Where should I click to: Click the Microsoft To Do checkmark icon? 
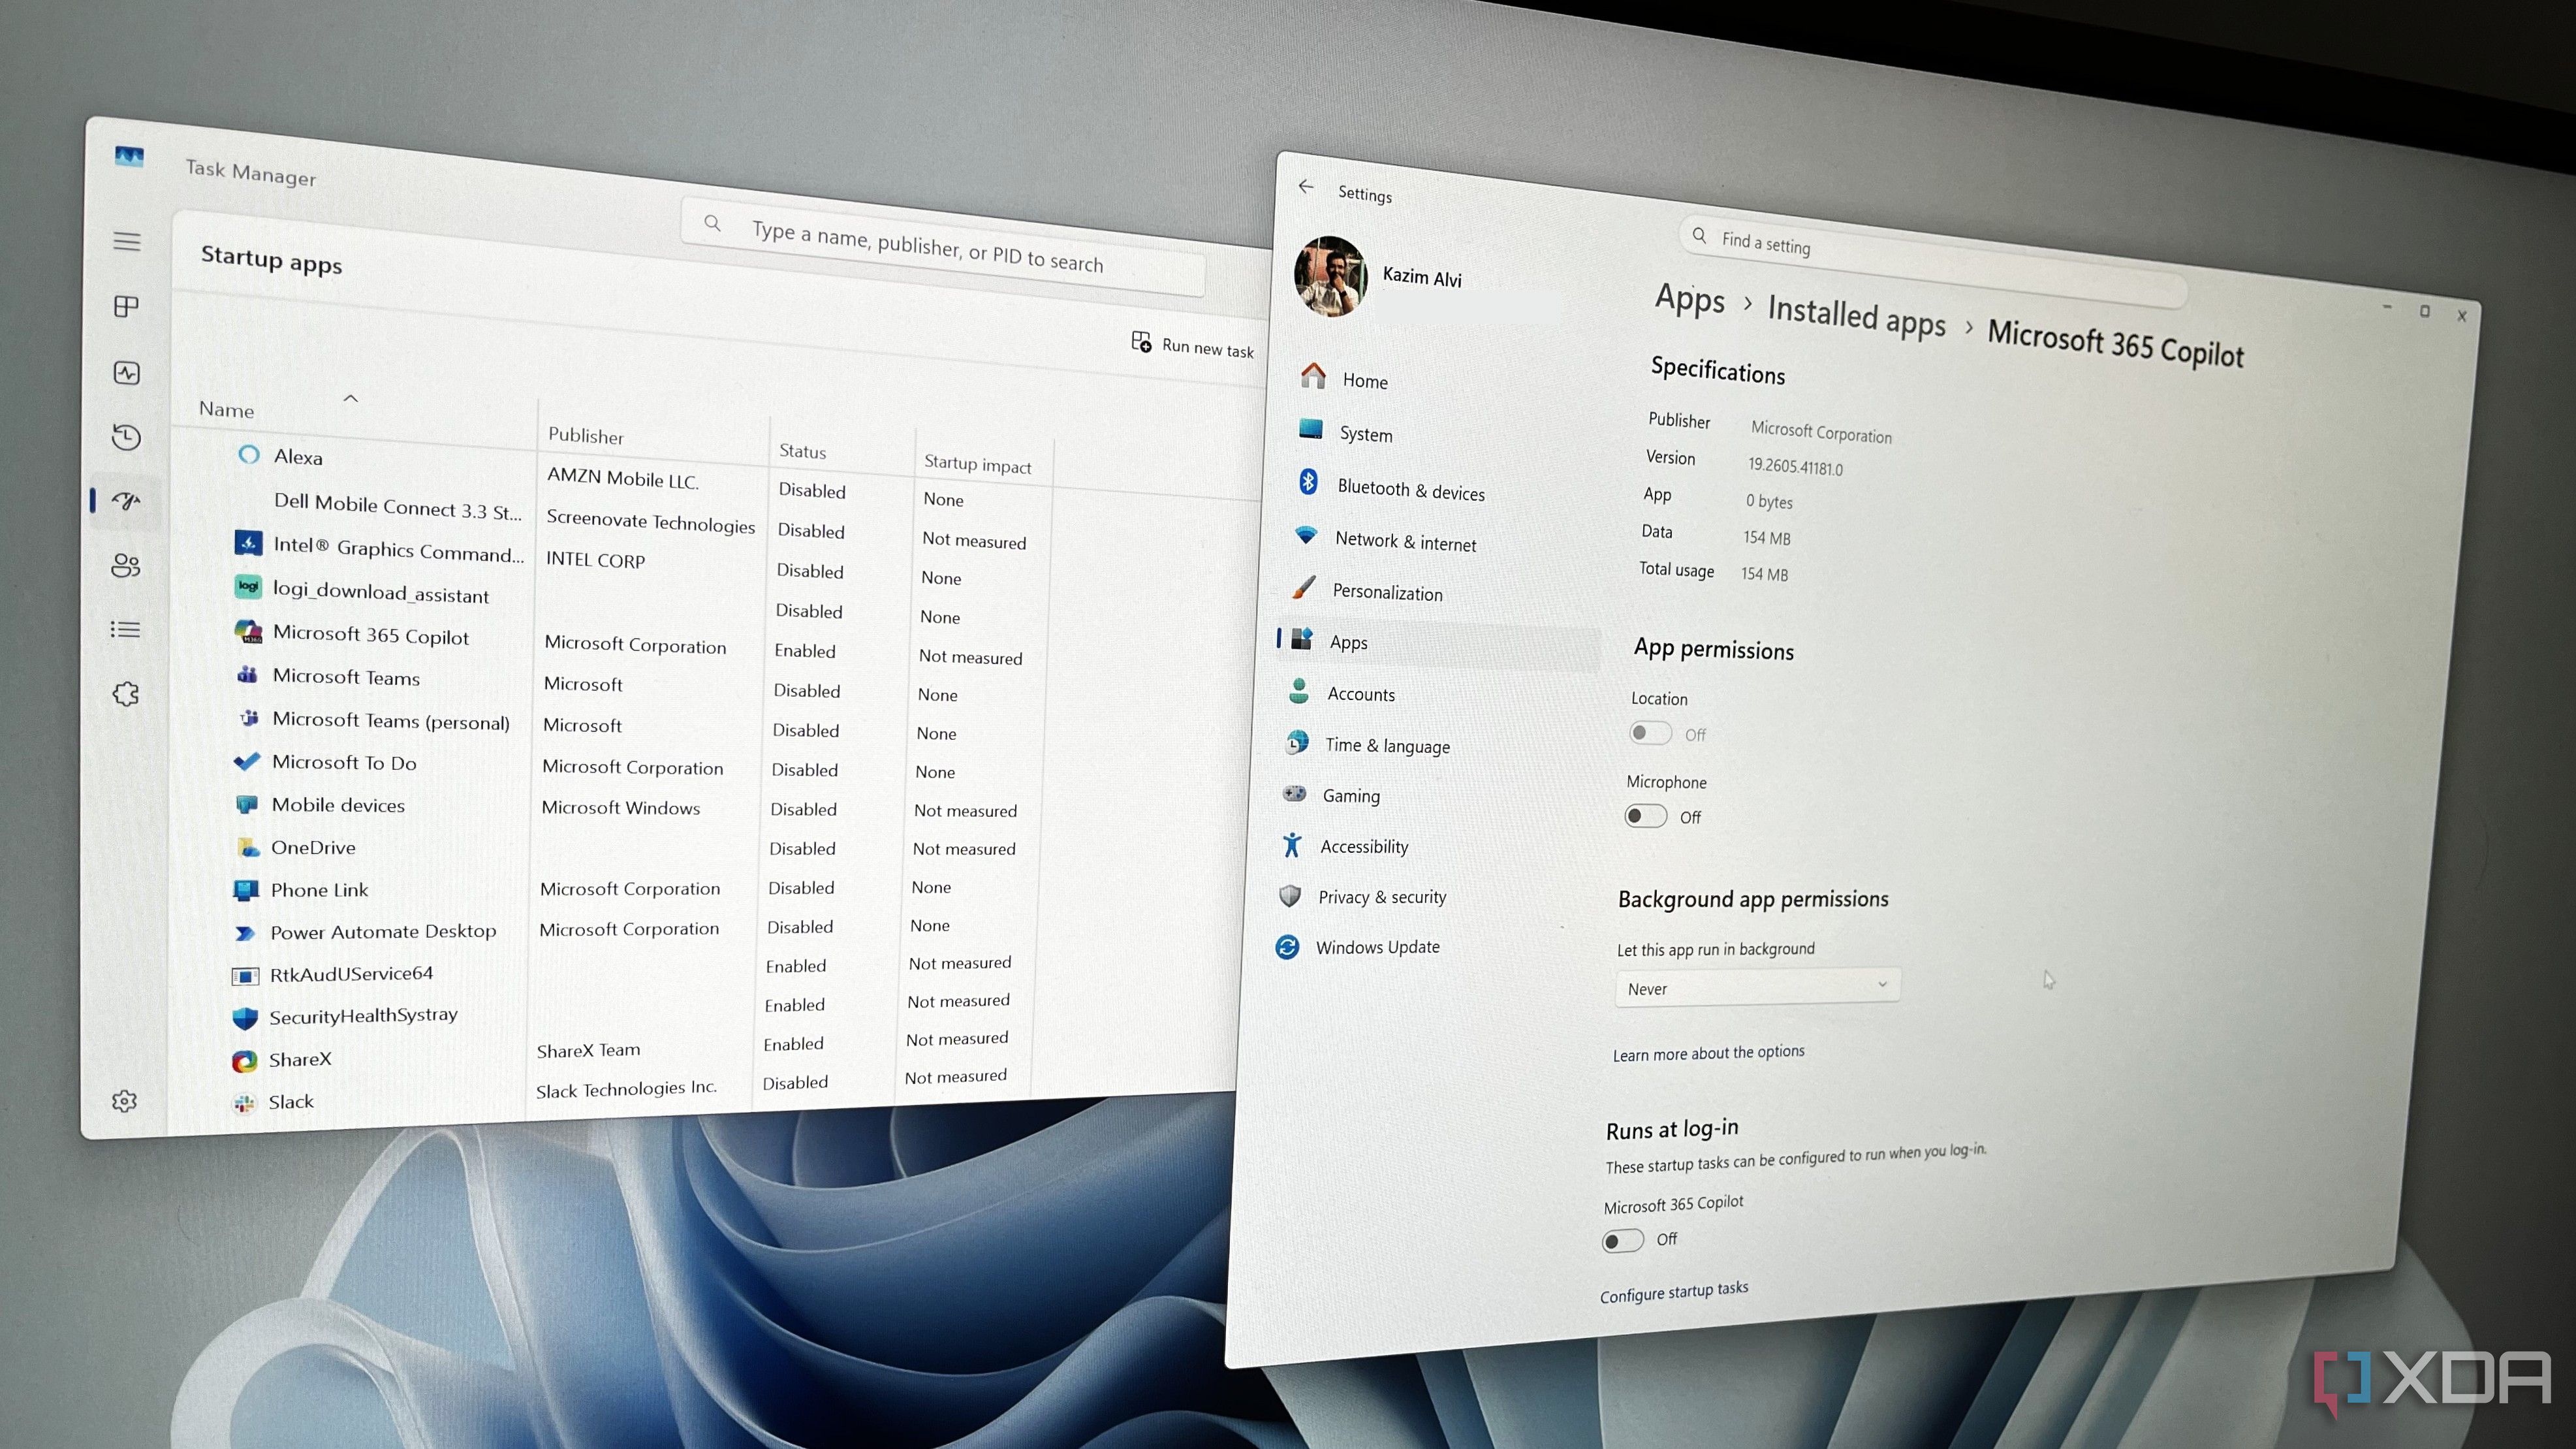tap(246, 761)
